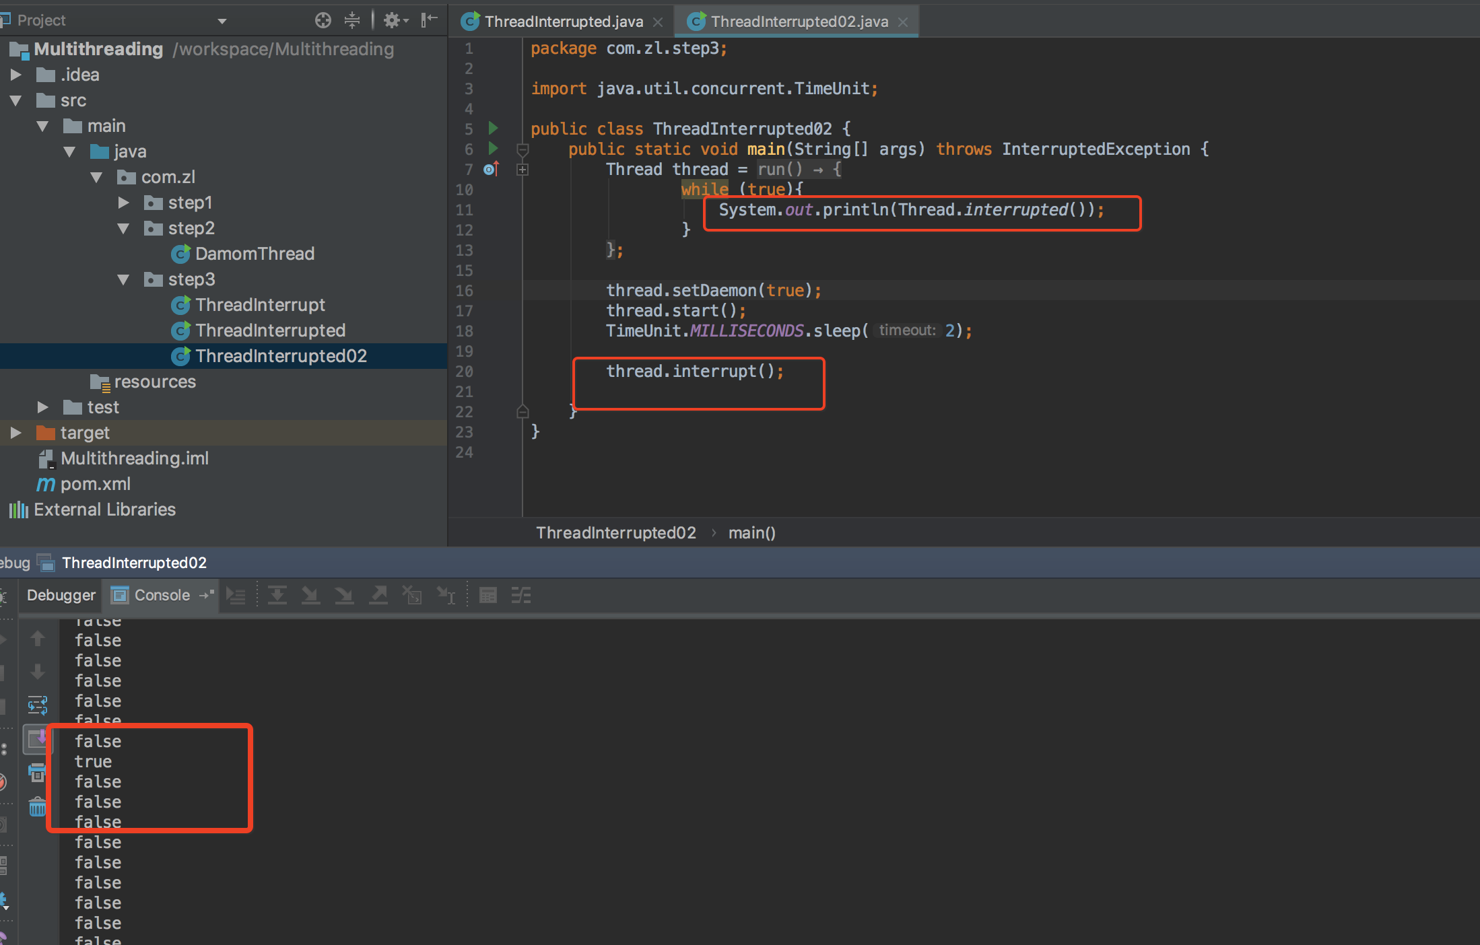Image resolution: width=1480 pixels, height=945 pixels.
Task: Click the run gutter arrow beside class declaration
Action: coord(493,128)
